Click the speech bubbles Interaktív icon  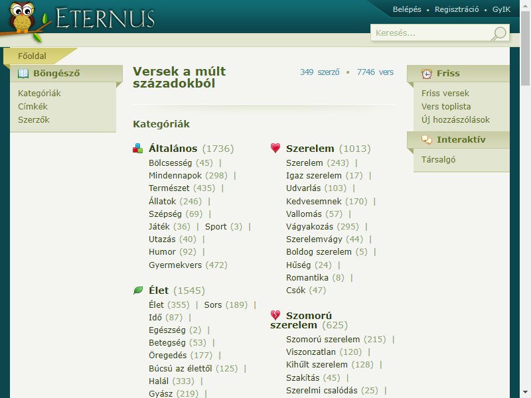[426, 139]
